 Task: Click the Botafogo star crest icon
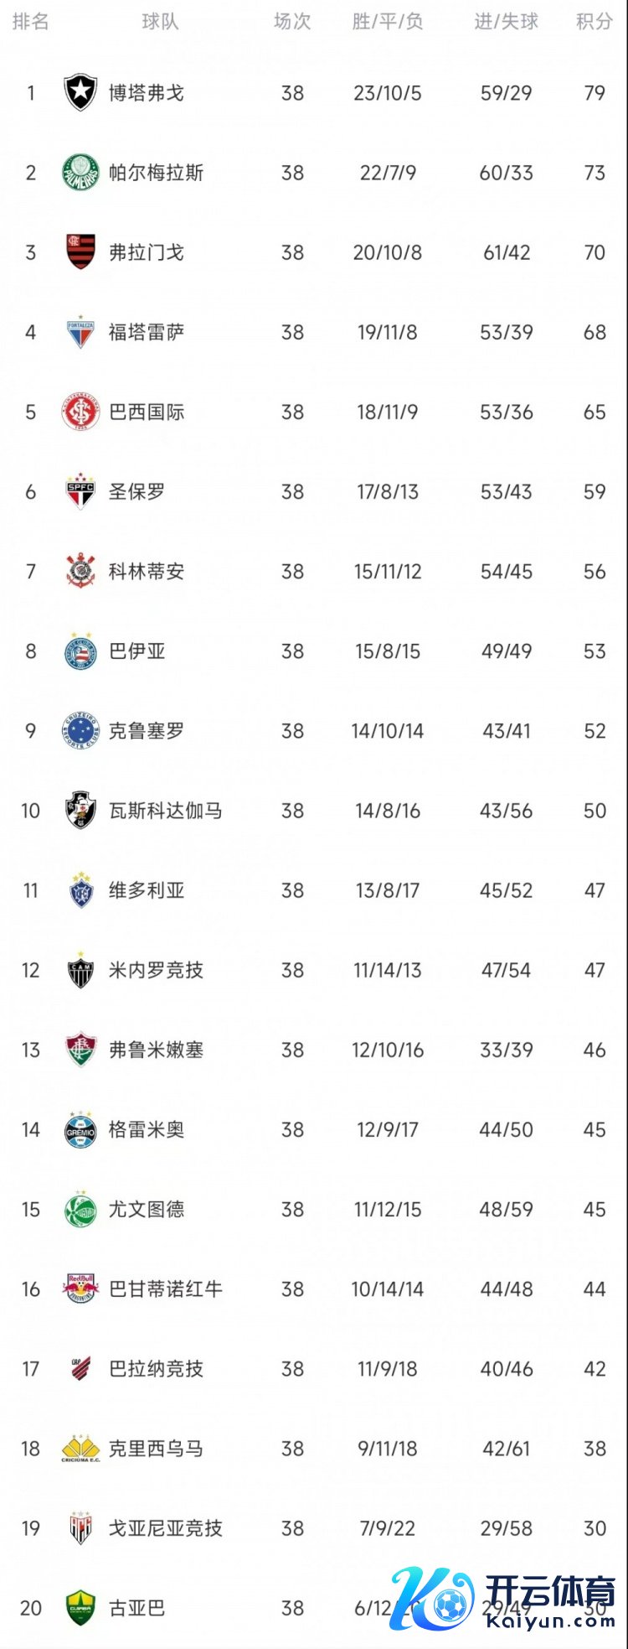pos(80,93)
